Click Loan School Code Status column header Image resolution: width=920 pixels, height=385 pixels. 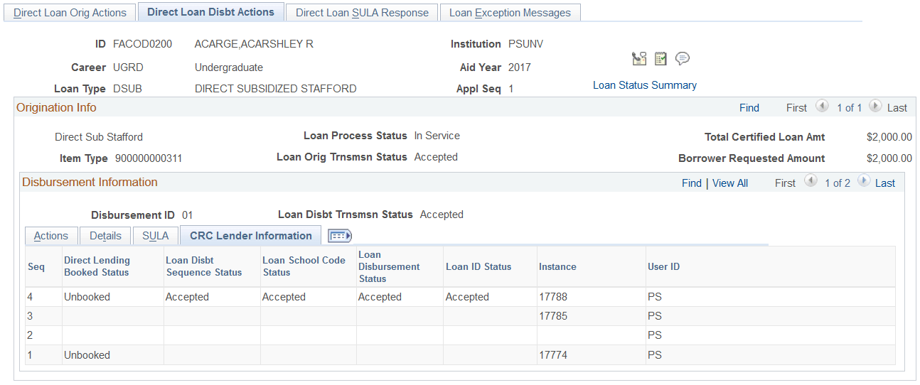pos(304,266)
